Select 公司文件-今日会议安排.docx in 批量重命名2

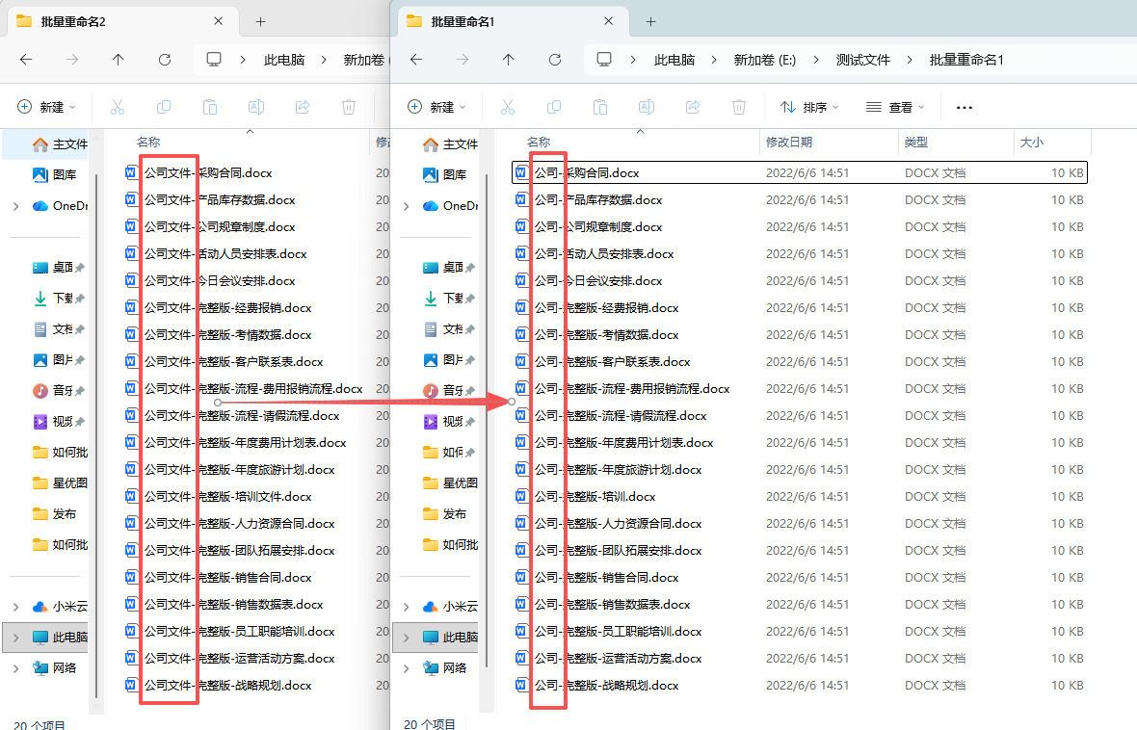tap(210, 280)
